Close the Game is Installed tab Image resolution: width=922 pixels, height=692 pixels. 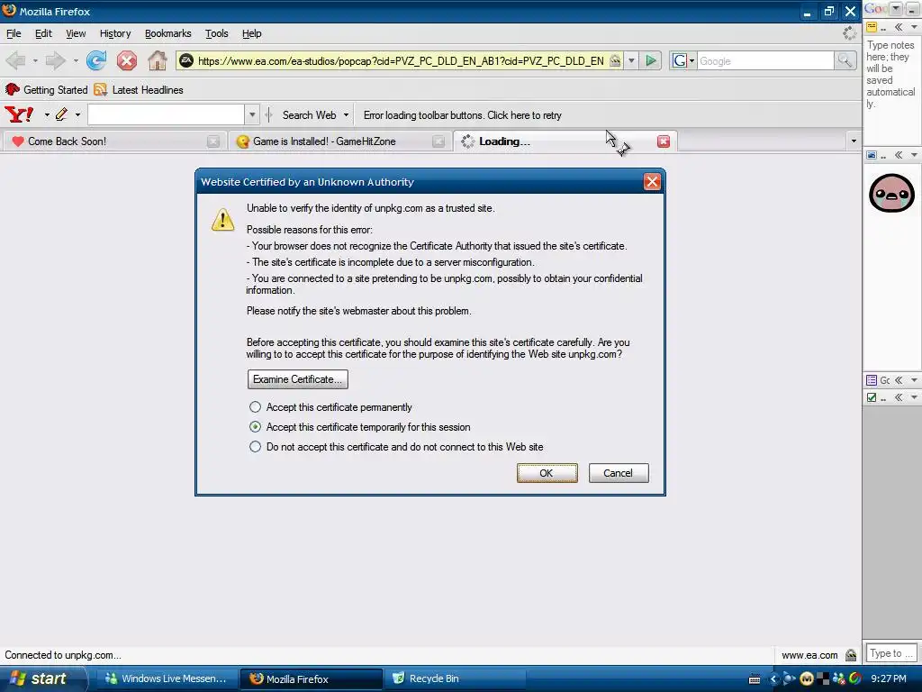pos(438,141)
